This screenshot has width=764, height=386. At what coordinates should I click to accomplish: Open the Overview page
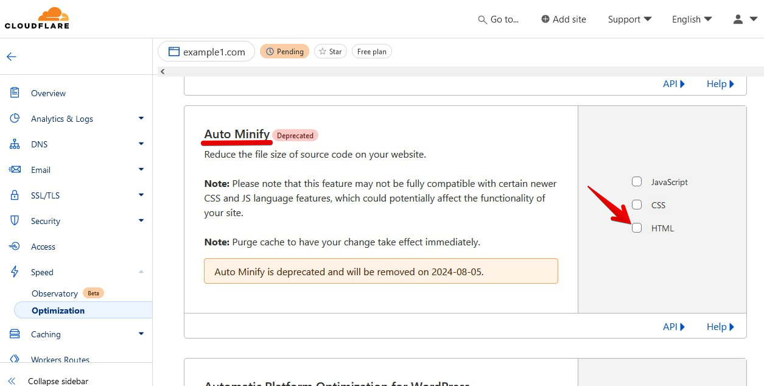click(x=48, y=93)
